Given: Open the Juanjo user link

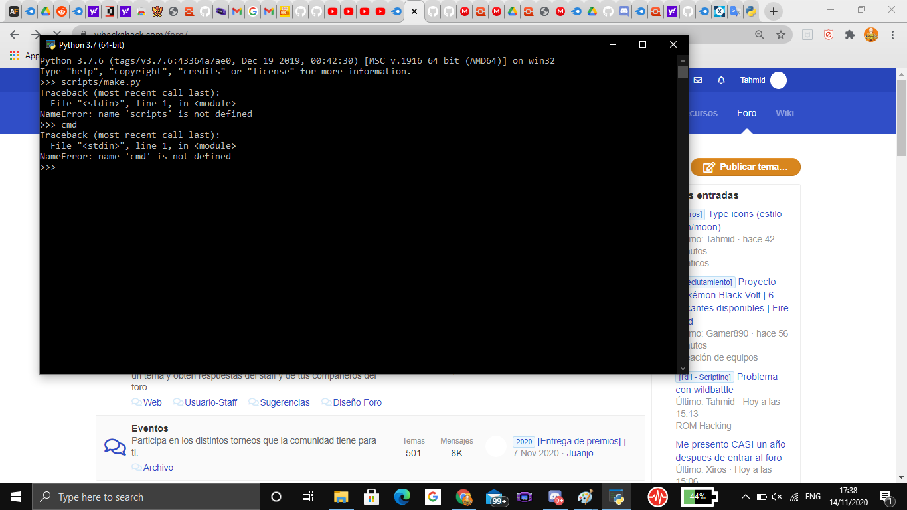Looking at the screenshot, I should tap(580, 453).
